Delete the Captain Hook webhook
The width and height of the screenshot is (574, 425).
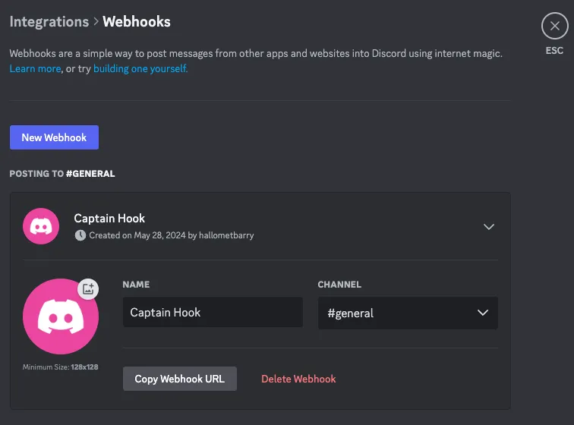(x=298, y=379)
